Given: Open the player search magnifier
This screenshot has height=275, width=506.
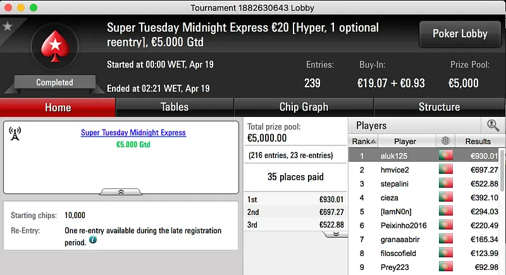Looking at the screenshot, I should pos(492,126).
